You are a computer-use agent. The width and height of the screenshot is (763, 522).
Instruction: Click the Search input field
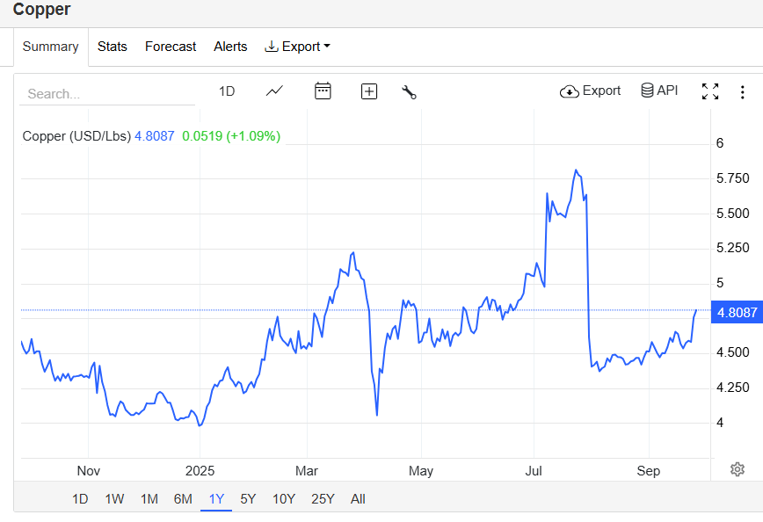(x=105, y=93)
